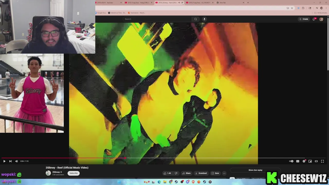Play the paused YouTube video
This screenshot has height=185, width=329.
pos(4,161)
